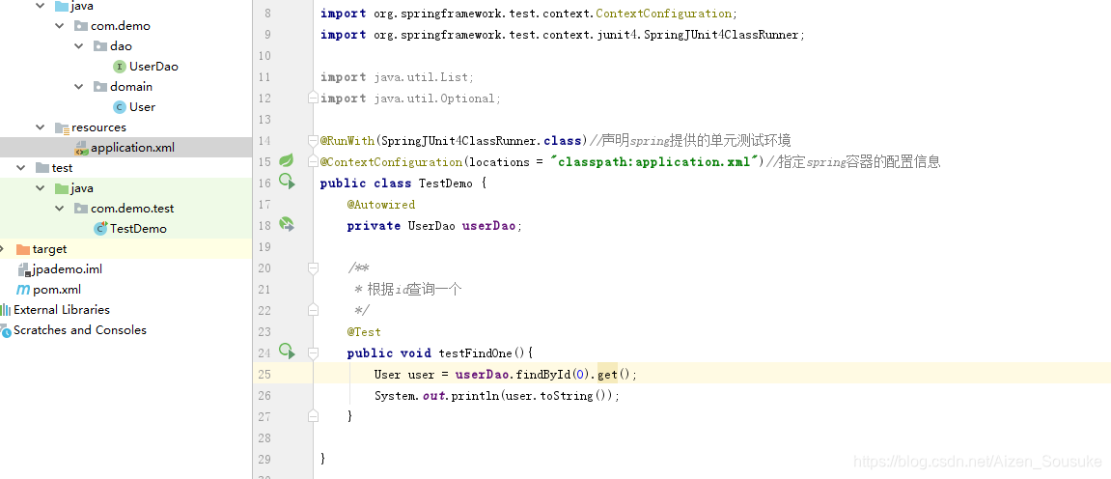Select UserDao in the project tree
Viewport: 1111px width, 479px height.
153,67
